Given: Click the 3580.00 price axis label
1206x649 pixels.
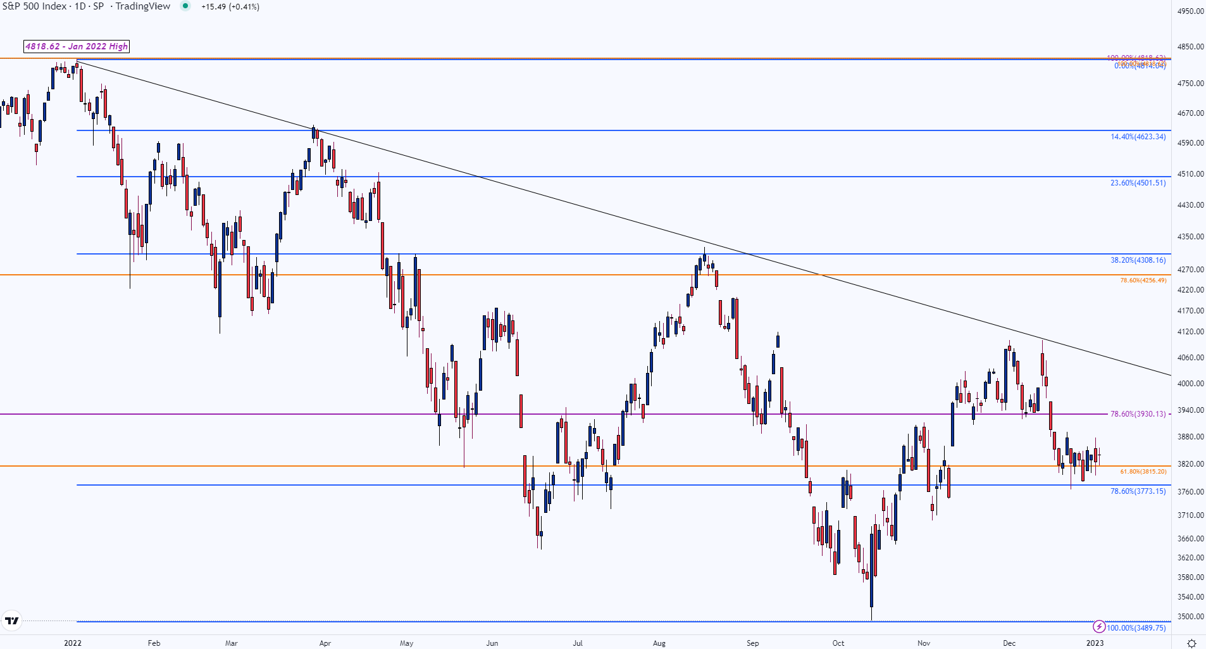Looking at the screenshot, I should (x=1190, y=577).
